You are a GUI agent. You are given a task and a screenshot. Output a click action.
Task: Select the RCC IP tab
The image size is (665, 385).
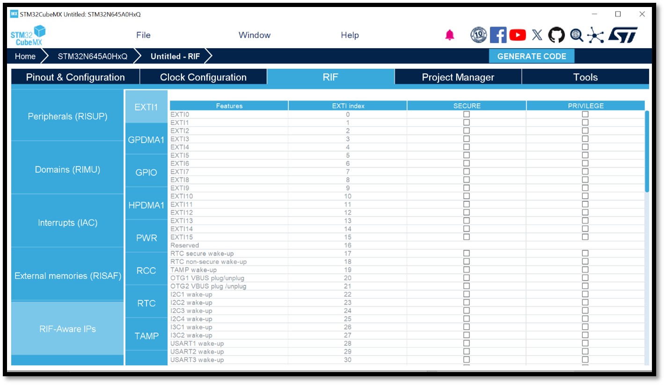[x=146, y=271]
